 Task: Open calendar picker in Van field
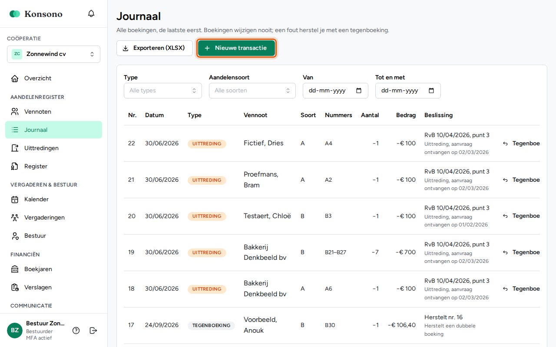click(359, 91)
